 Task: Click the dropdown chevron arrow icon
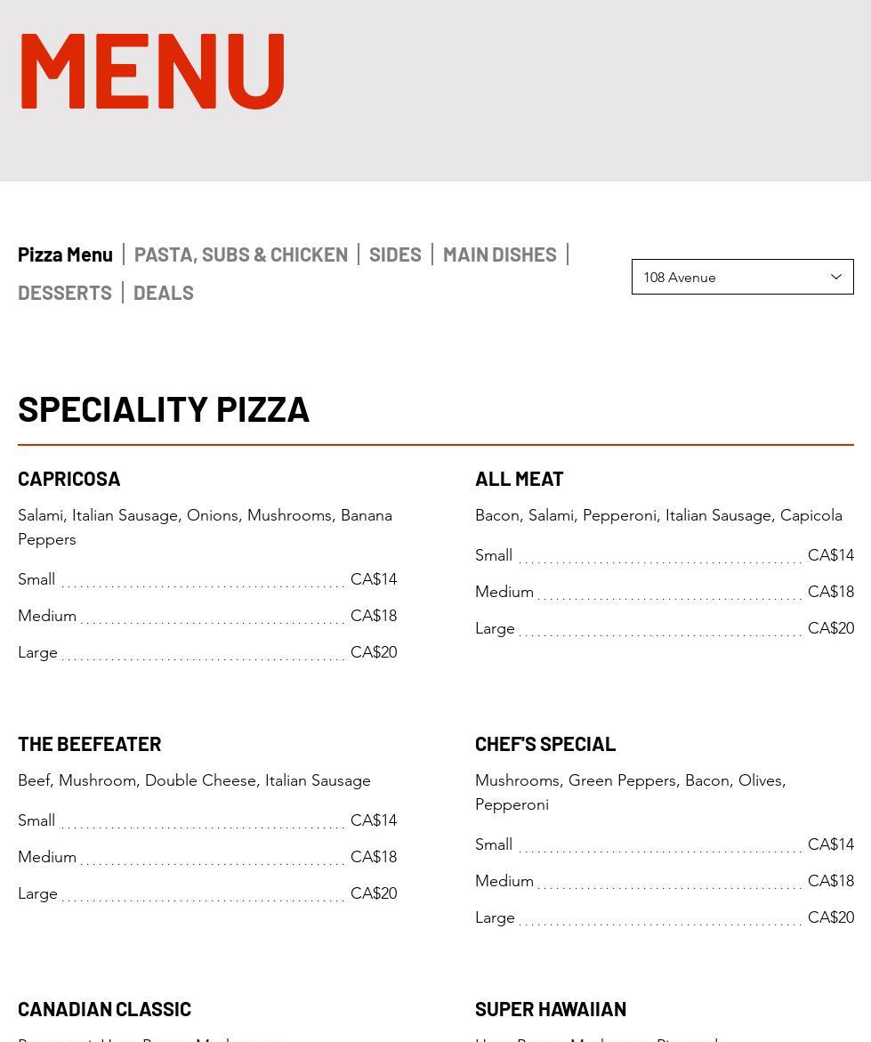(x=835, y=277)
